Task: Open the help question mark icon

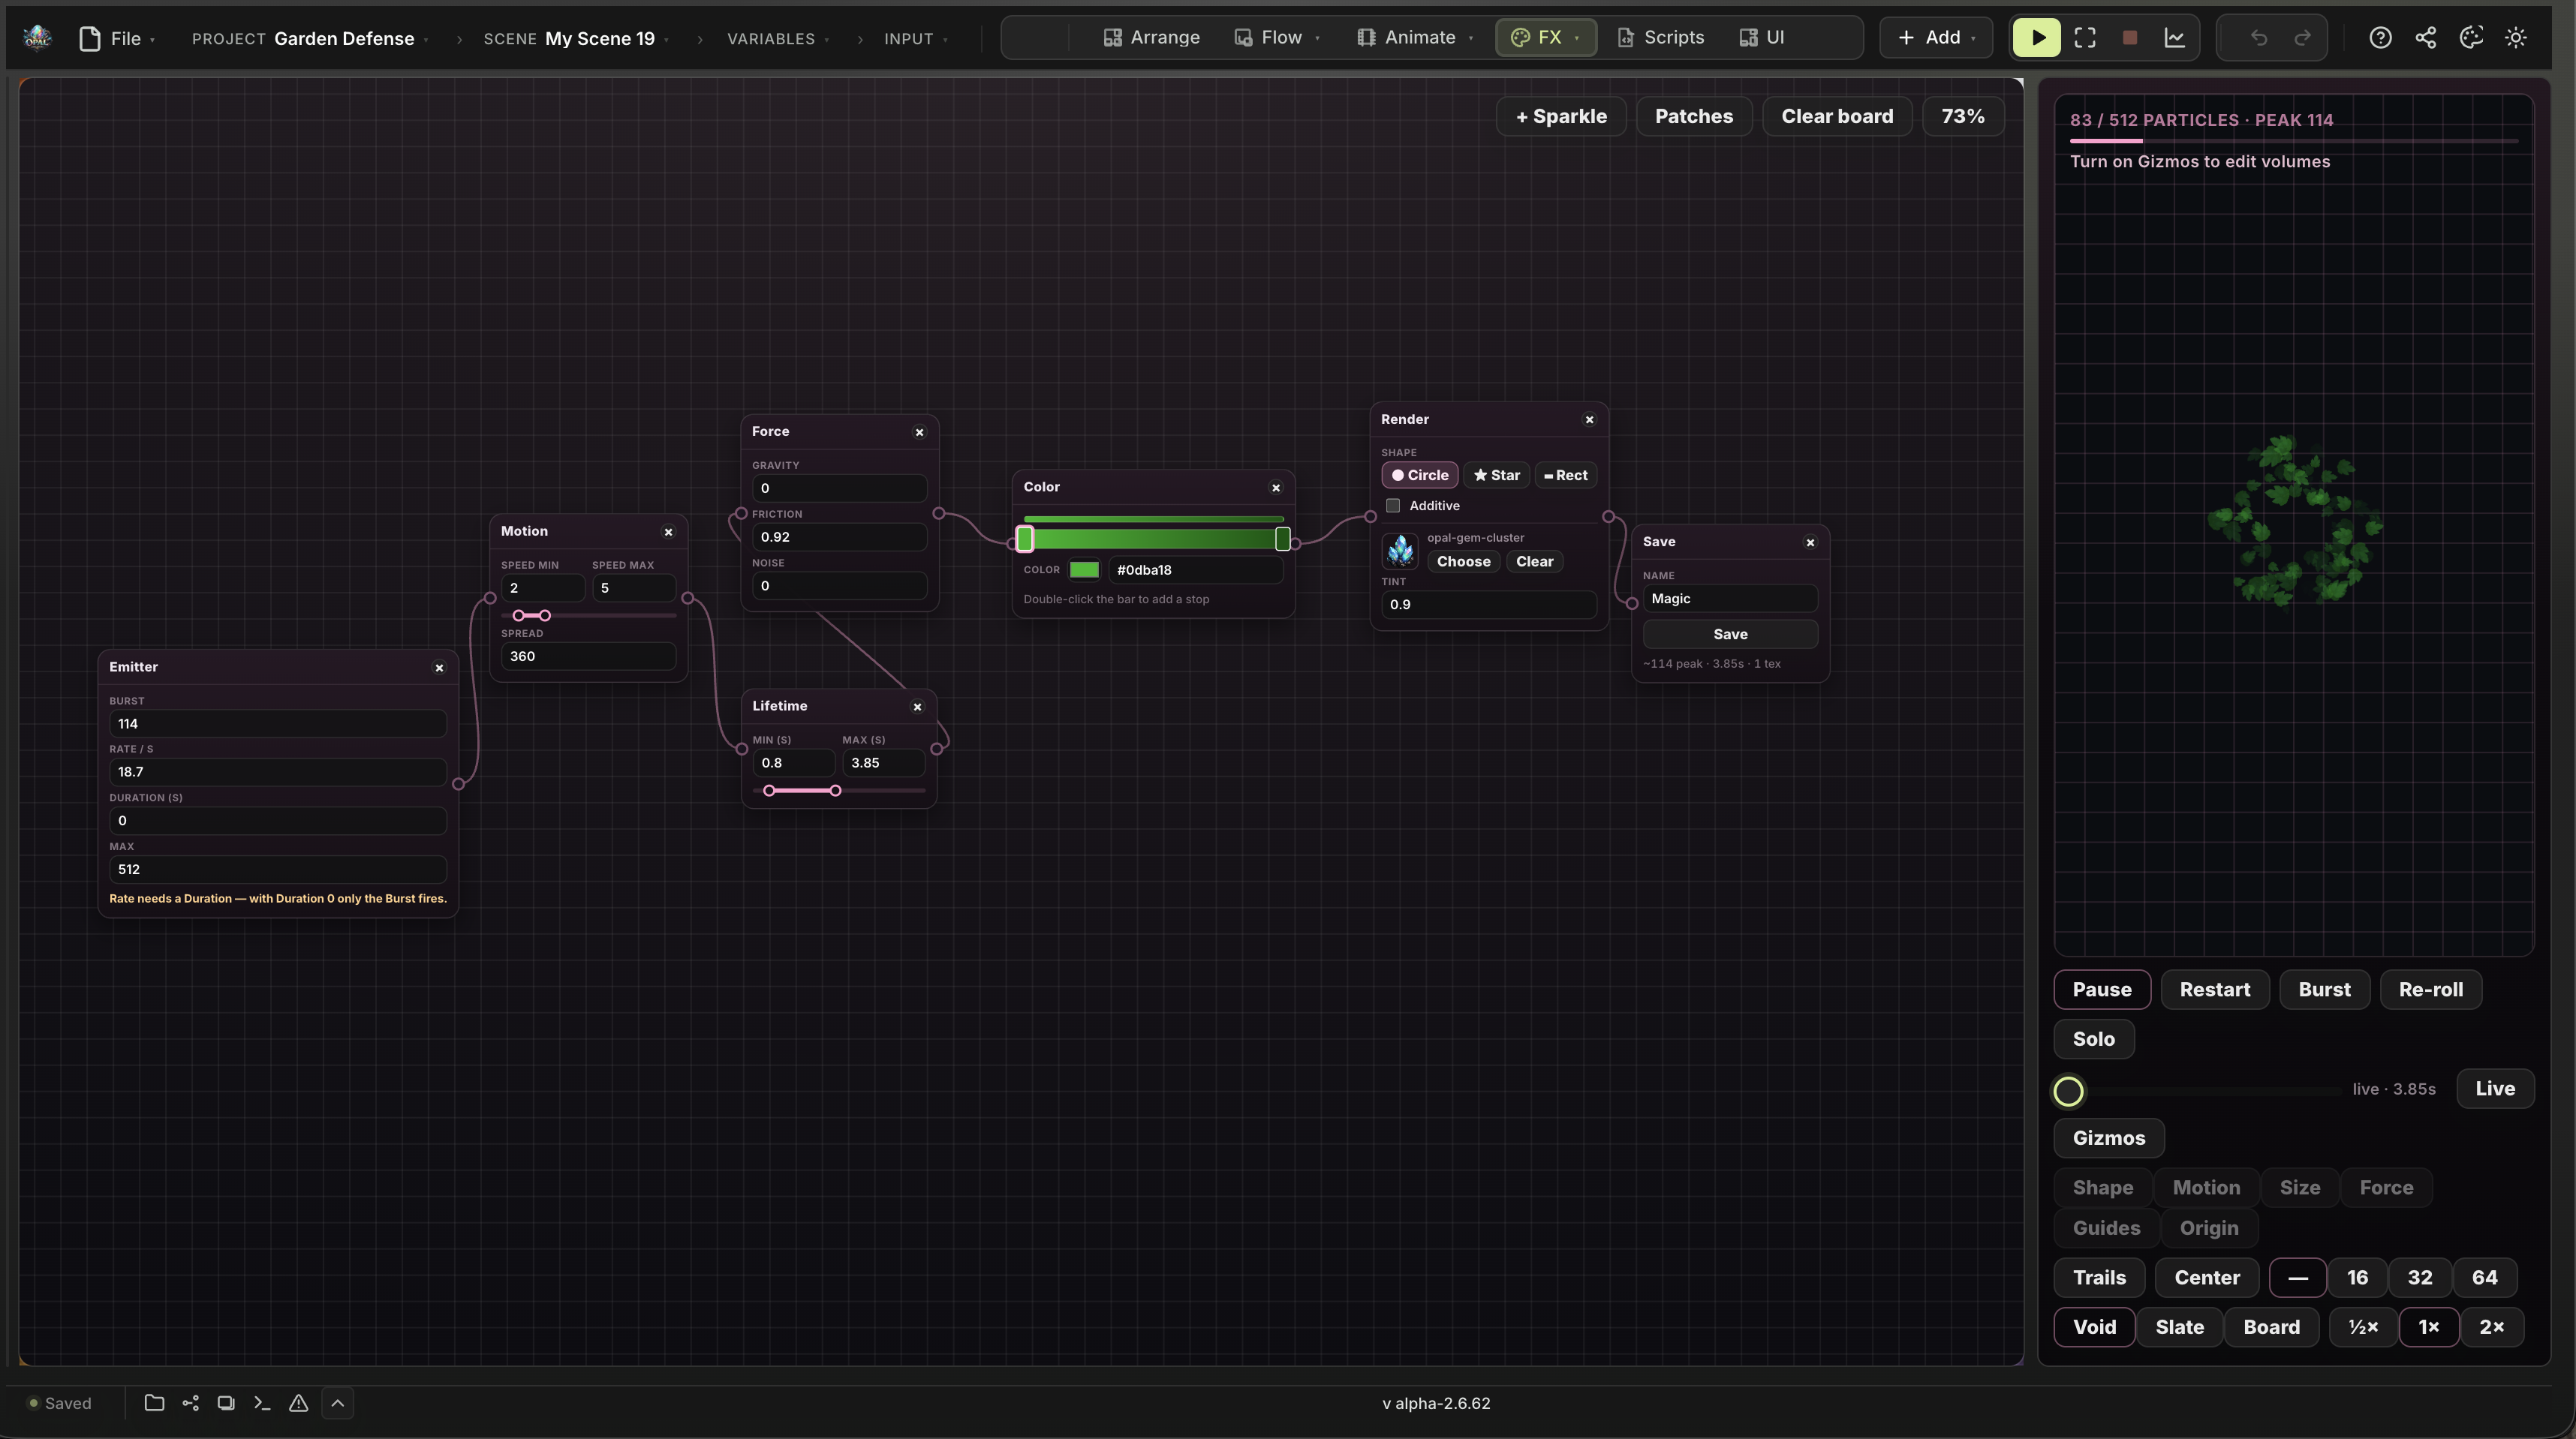Action: 2380,38
